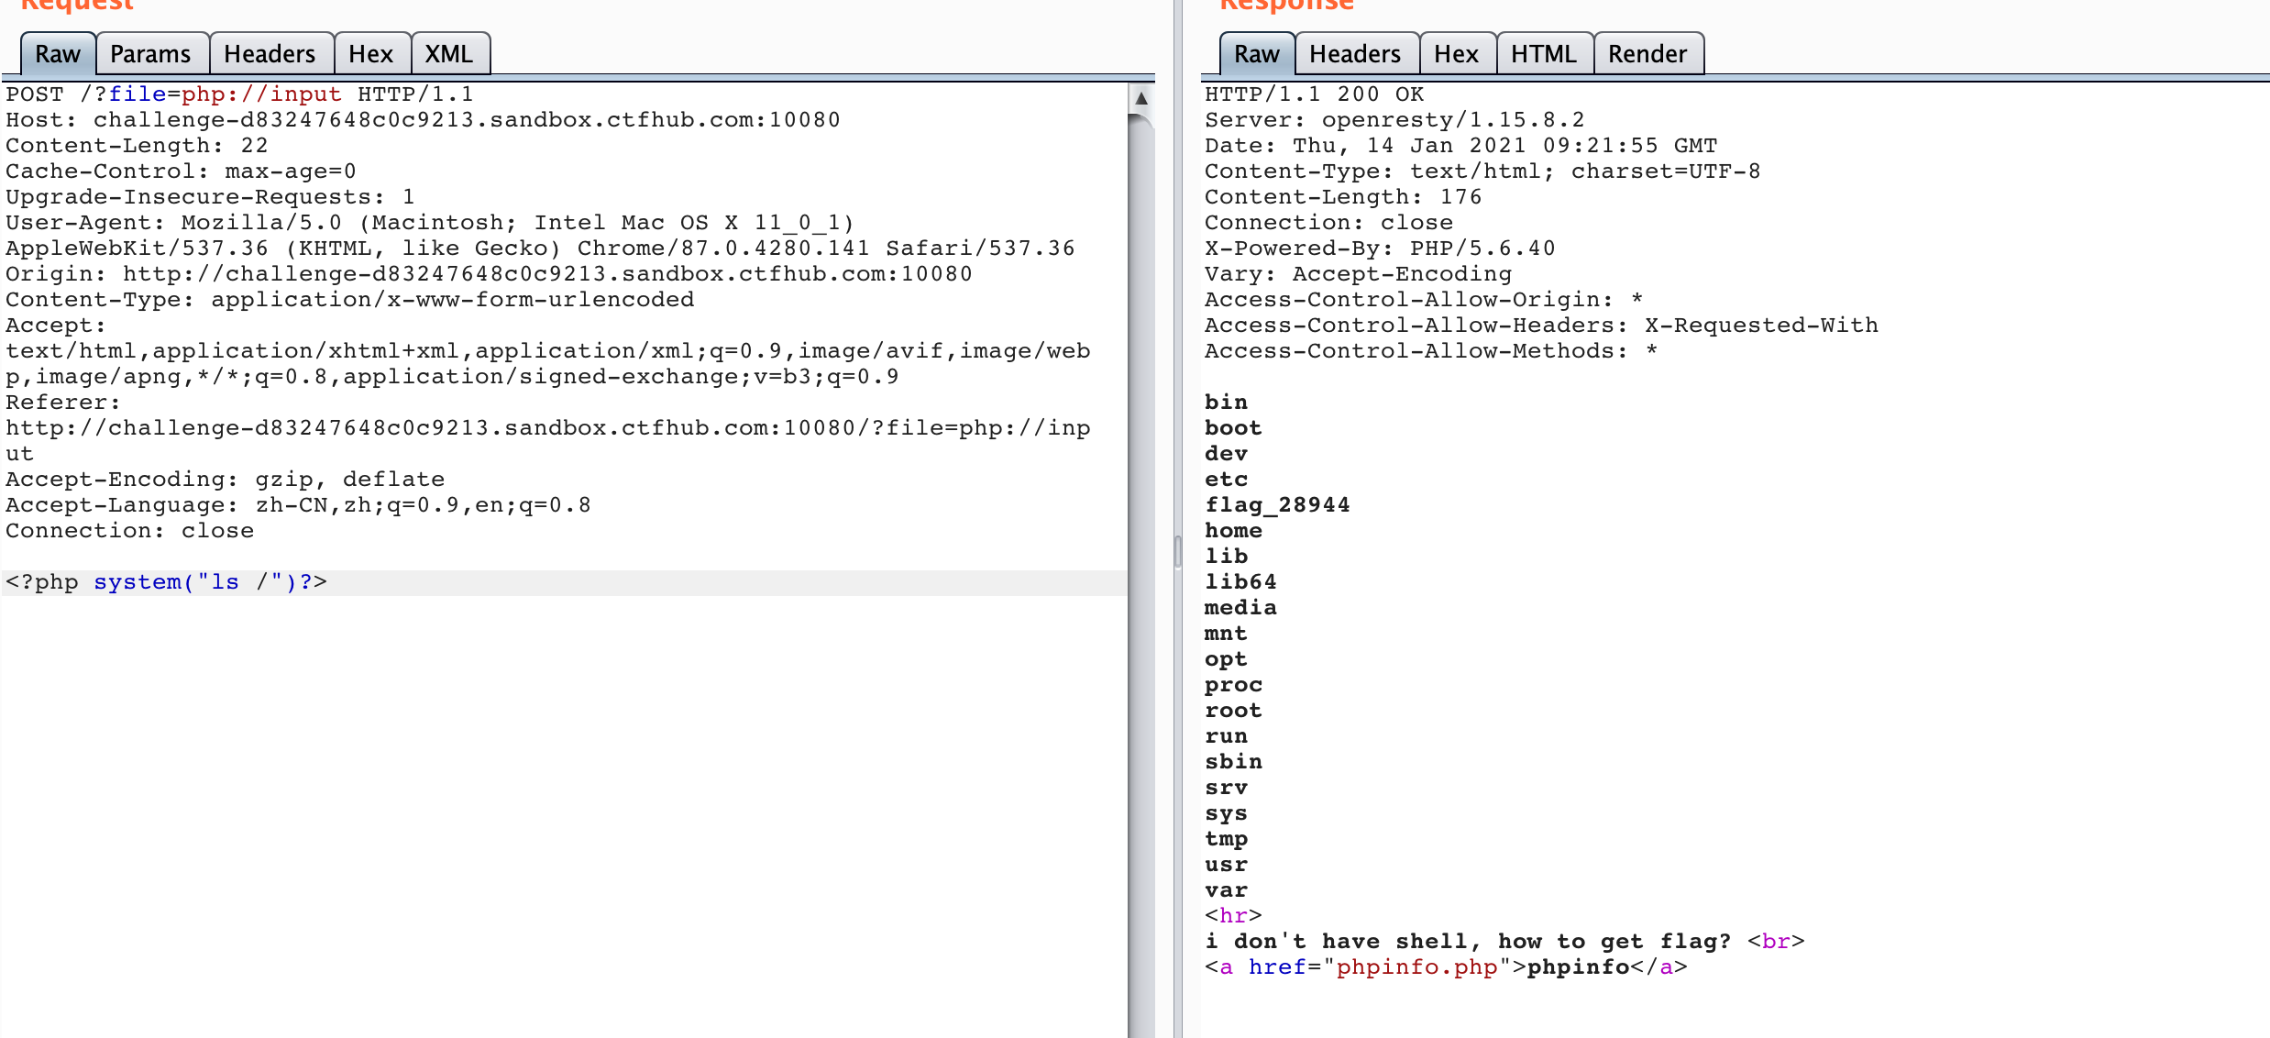Viewport: 2270px width, 1038px height.
Task: Click the splitter handle between request and response
Action: tap(1178, 553)
